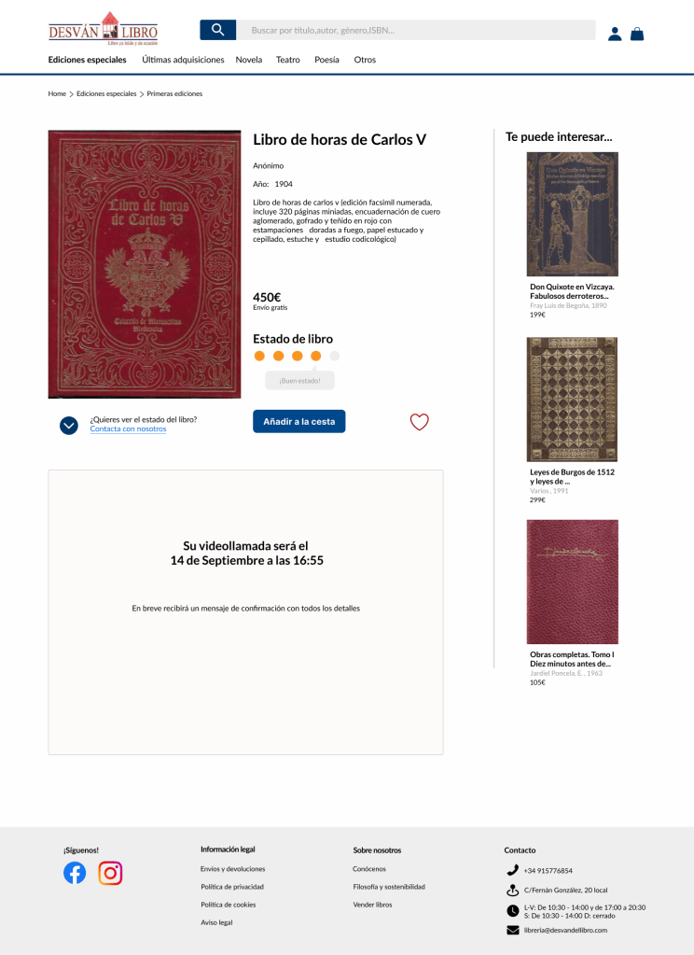Viewport: 694px width, 955px height.
Task: Open the Don Quixote en Vizcaya thumbnail
Action: coord(572,215)
